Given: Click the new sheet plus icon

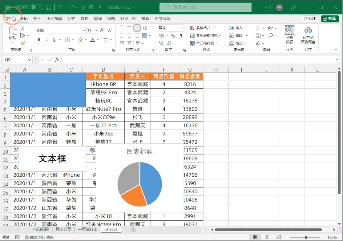Looking at the screenshot, I should point(133,230).
